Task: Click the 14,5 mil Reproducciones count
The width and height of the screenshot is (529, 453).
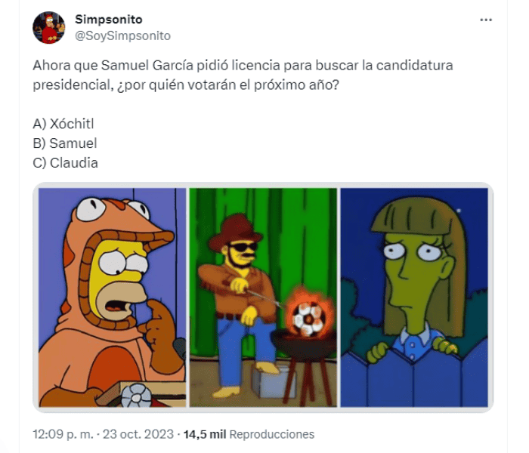Action: 249,434
